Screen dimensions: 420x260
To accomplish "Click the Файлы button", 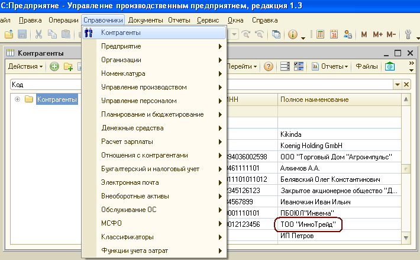I will point(367,66).
